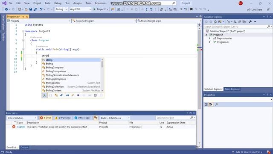This screenshot has height=154, width=273.
Task: Toggle the 0 Warnings filter button
Action: [63, 118]
